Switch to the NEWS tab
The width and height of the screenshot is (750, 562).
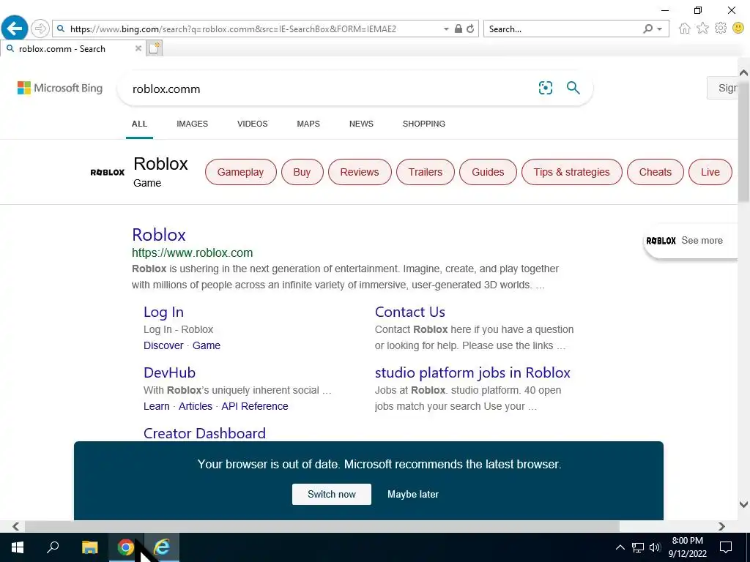click(x=361, y=124)
